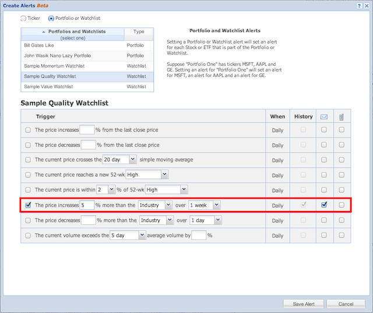Check email alert for decreases vs Industry row
373x313 pixels.
tap(324, 220)
